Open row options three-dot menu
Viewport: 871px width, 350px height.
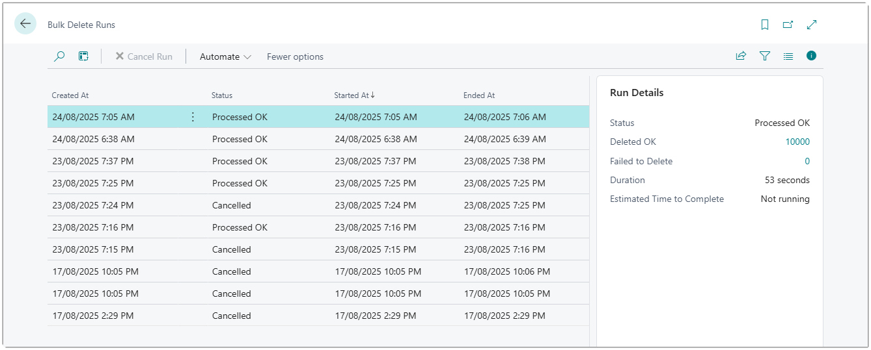[193, 117]
